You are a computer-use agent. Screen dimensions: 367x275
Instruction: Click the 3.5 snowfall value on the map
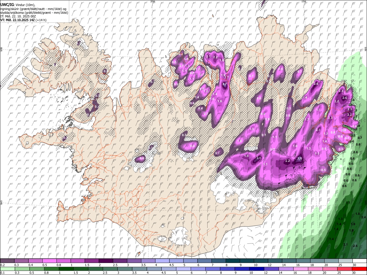point(300,158)
